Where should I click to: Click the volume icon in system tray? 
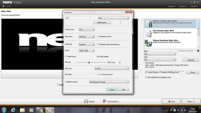coord(185,110)
